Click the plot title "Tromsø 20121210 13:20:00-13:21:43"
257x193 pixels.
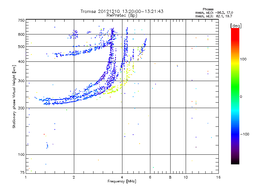pyautogui.click(x=122, y=11)
